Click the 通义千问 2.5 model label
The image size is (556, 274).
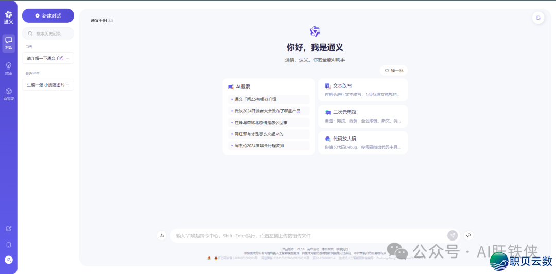coord(102,20)
